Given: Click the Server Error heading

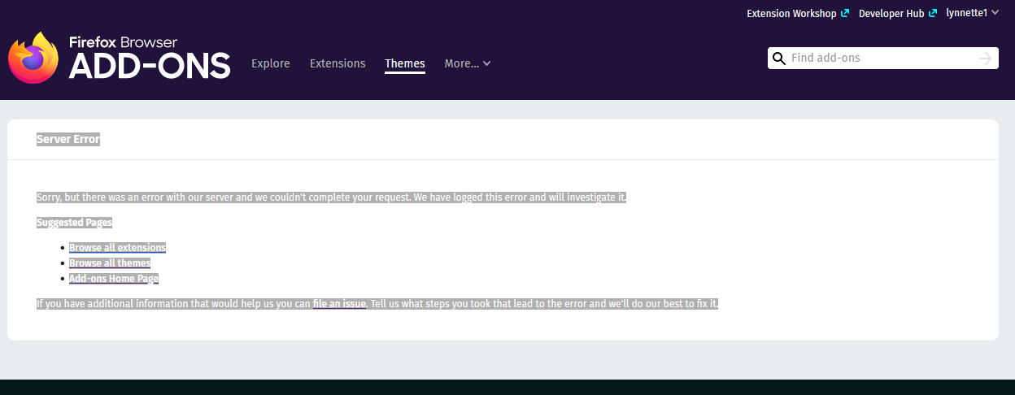Looking at the screenshot, I should coord(68,140).
